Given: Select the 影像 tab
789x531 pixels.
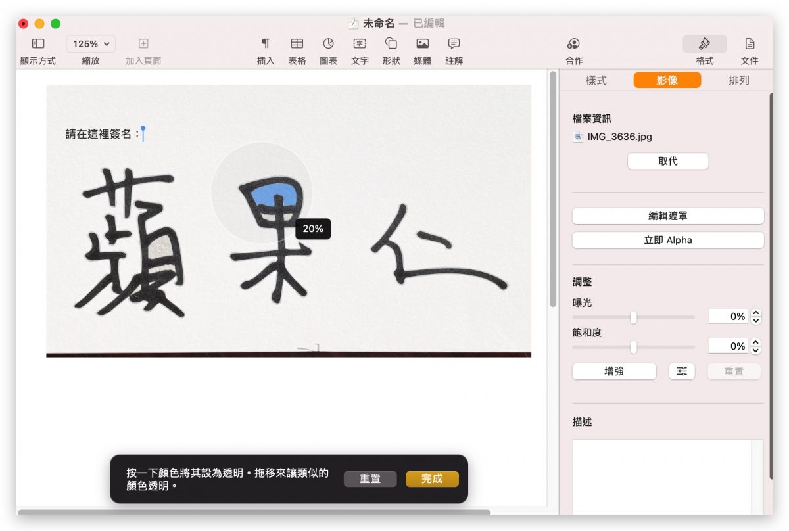Looking at the screenshot, I should click(667, 80).
